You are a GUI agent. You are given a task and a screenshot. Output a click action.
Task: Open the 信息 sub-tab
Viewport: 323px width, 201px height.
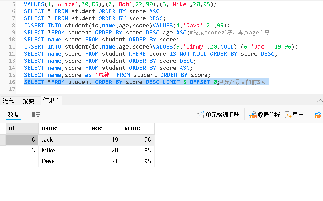coord(35,115)
